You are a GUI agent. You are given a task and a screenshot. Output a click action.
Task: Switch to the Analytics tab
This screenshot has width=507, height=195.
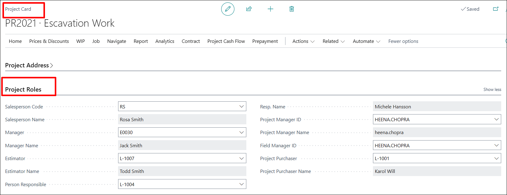pyautogui.click(x=165, y=41)
